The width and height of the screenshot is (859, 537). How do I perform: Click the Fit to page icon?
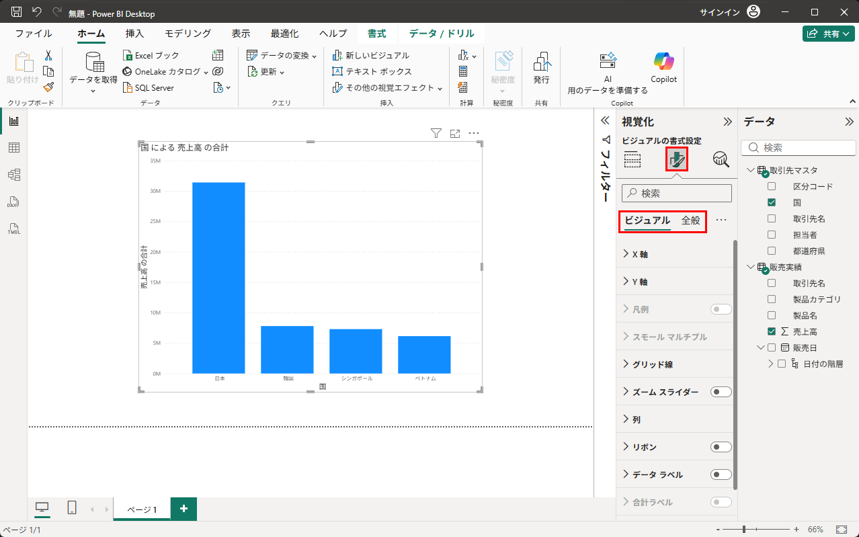(x=841, y=530)
